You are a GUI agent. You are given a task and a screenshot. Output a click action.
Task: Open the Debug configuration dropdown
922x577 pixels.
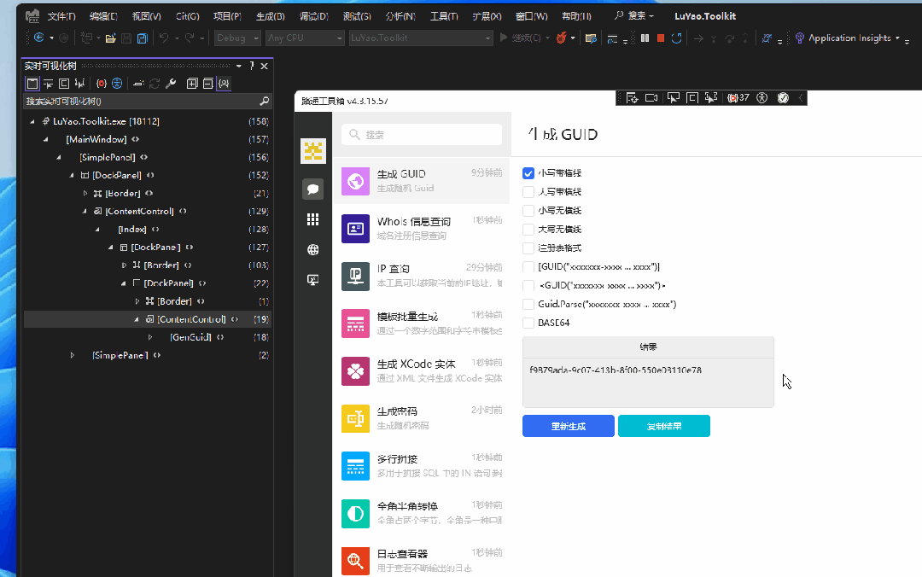[237, 38]
